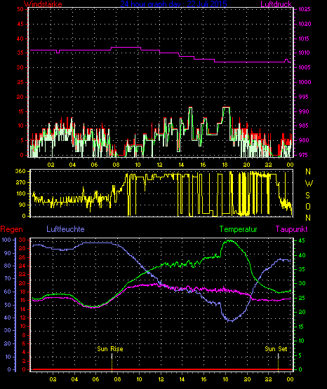This screenshot has width=327, height=389.
Task: Click 45 on the green Temperatur axis
Action: 302,240
